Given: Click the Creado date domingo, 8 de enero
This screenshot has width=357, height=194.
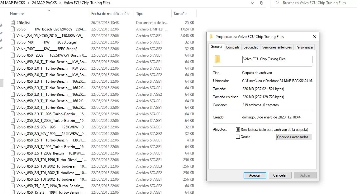Looking at the screenshot, I should [271, 117].
